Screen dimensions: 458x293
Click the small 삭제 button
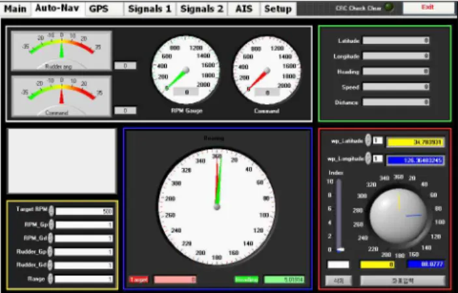(x=339, y=281)
